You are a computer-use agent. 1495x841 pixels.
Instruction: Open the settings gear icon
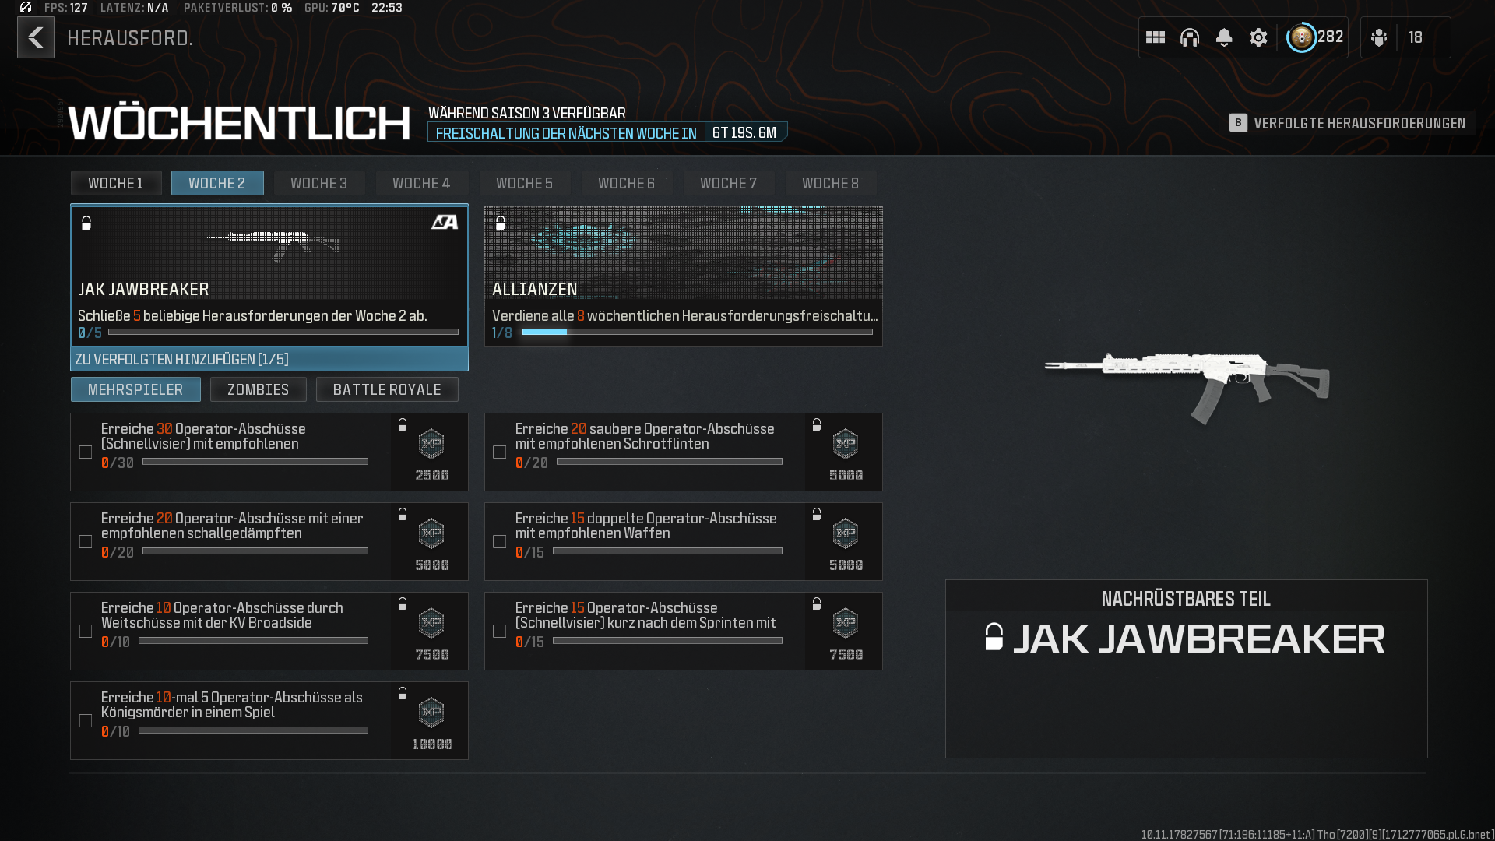1258,37
